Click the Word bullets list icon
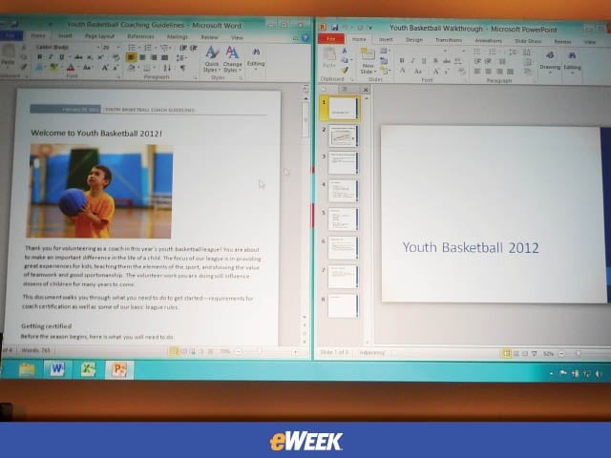The width and height of the screenshot is (611, 458). point(133,48)
